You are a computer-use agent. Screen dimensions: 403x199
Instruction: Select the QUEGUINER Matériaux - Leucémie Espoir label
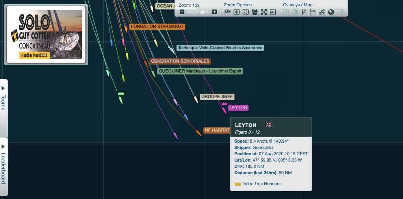click(x=200, y=71)
